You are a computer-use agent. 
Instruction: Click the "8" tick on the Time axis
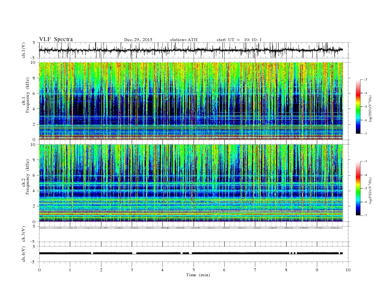coord(286,270)
